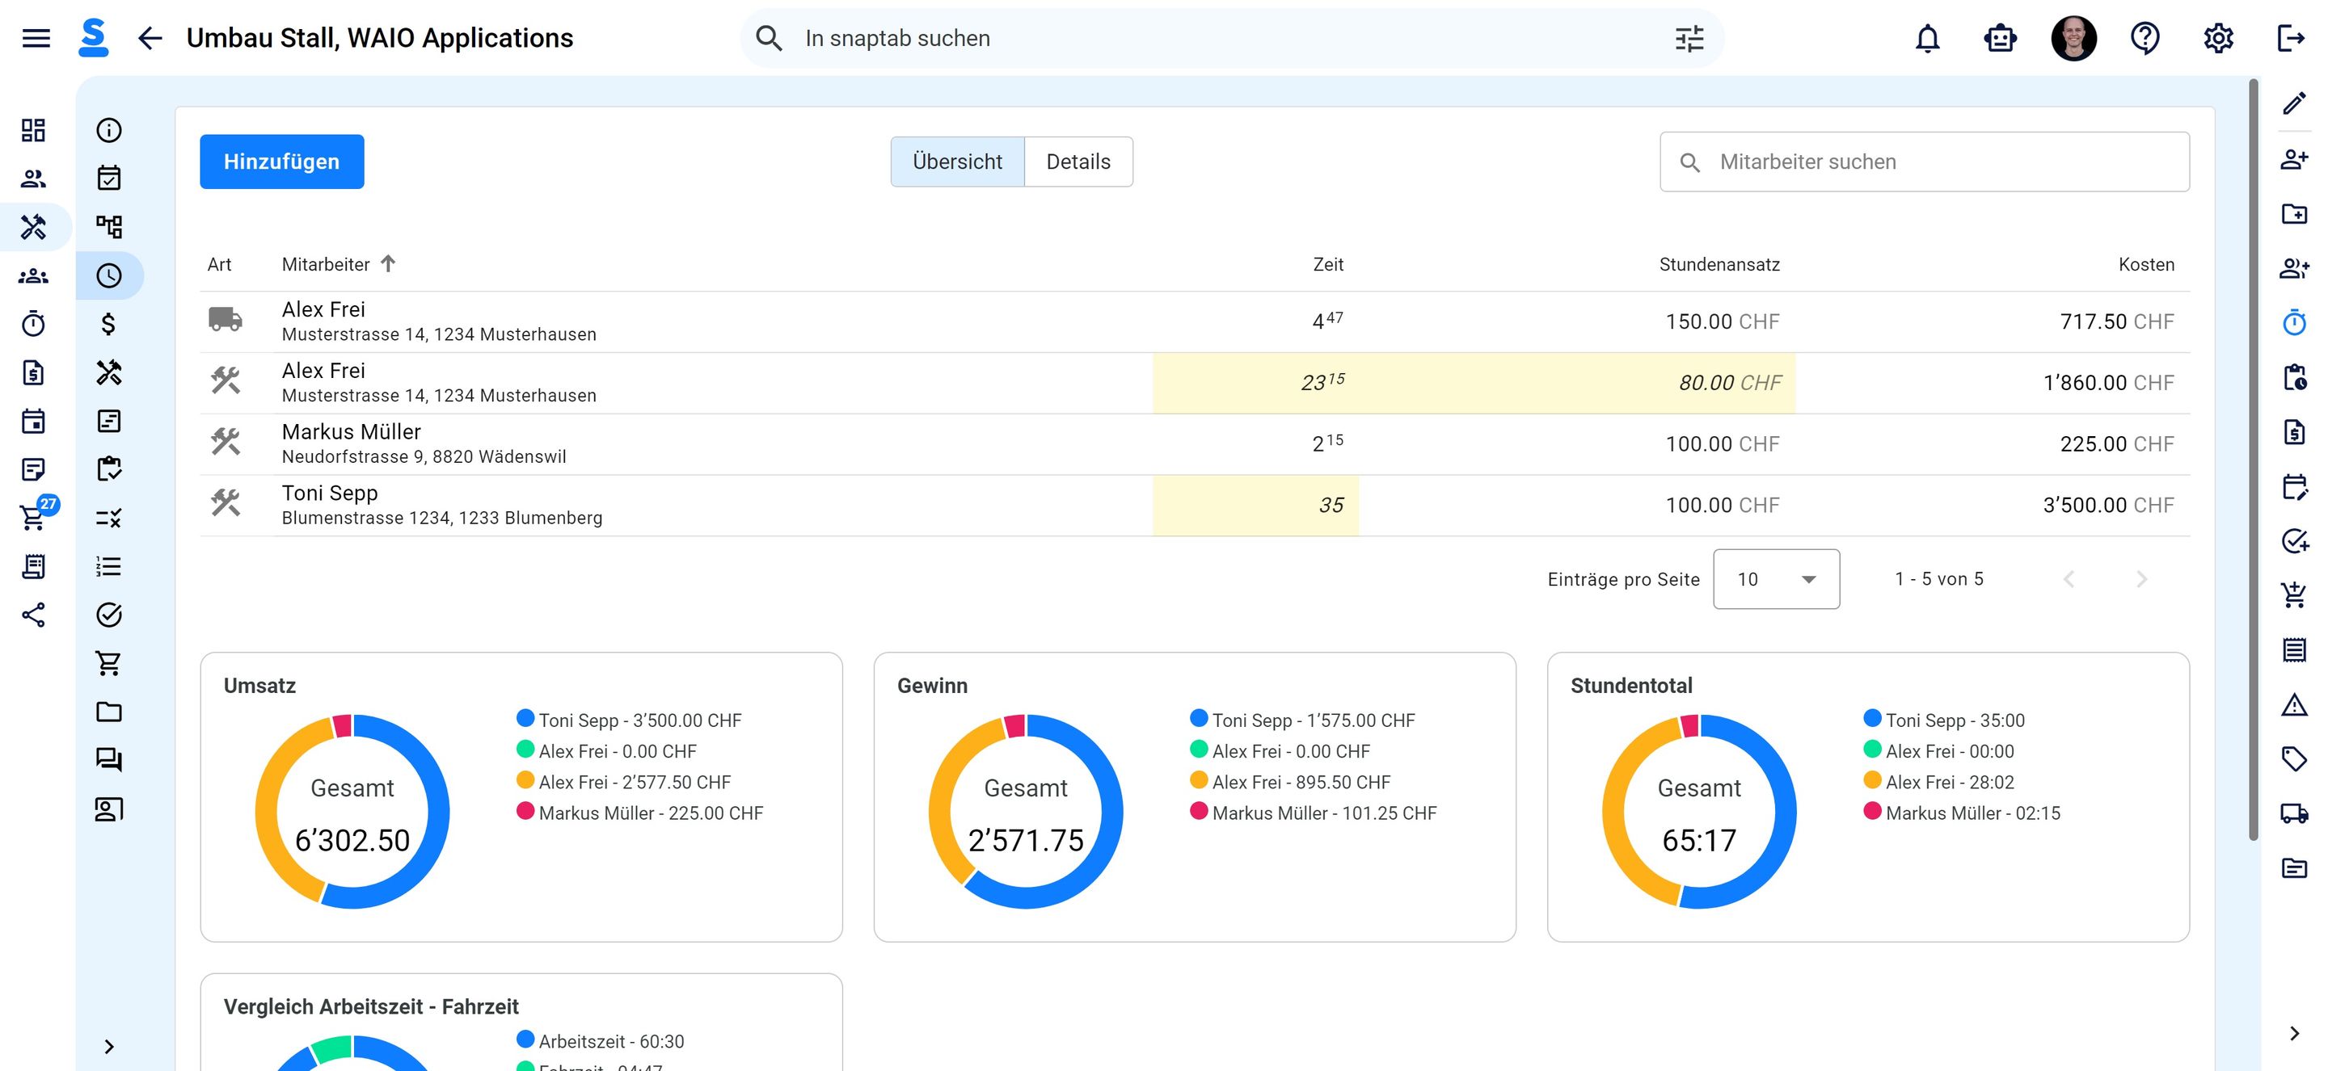The height and width of the screenshot is (1071, 2328).
Task: Click the add person icon on right
Action: pos(2294,160)
